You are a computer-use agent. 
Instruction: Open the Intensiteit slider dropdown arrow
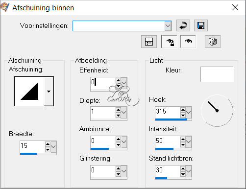pyautogui.click(x=189, y=142)
